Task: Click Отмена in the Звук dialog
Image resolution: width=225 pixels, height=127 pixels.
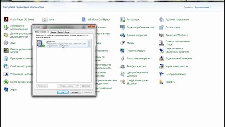Action: [75, 92]
